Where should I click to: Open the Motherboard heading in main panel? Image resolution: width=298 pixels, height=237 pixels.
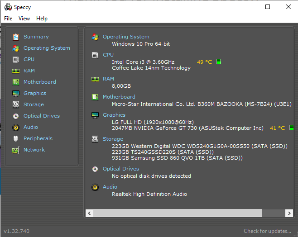point(119,97)
